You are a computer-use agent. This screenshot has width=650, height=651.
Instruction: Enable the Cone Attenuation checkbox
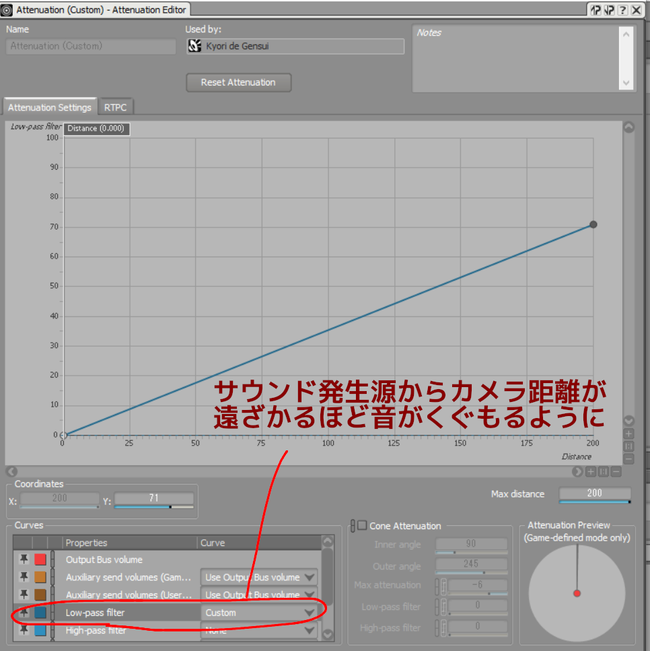point(363,525)
